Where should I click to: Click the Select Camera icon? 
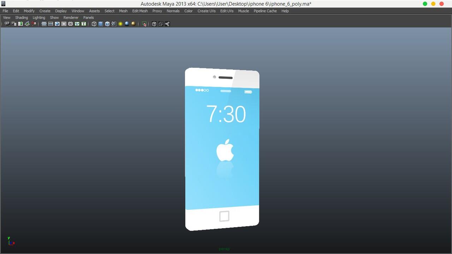pyautogui.click(x=7, y=24)
